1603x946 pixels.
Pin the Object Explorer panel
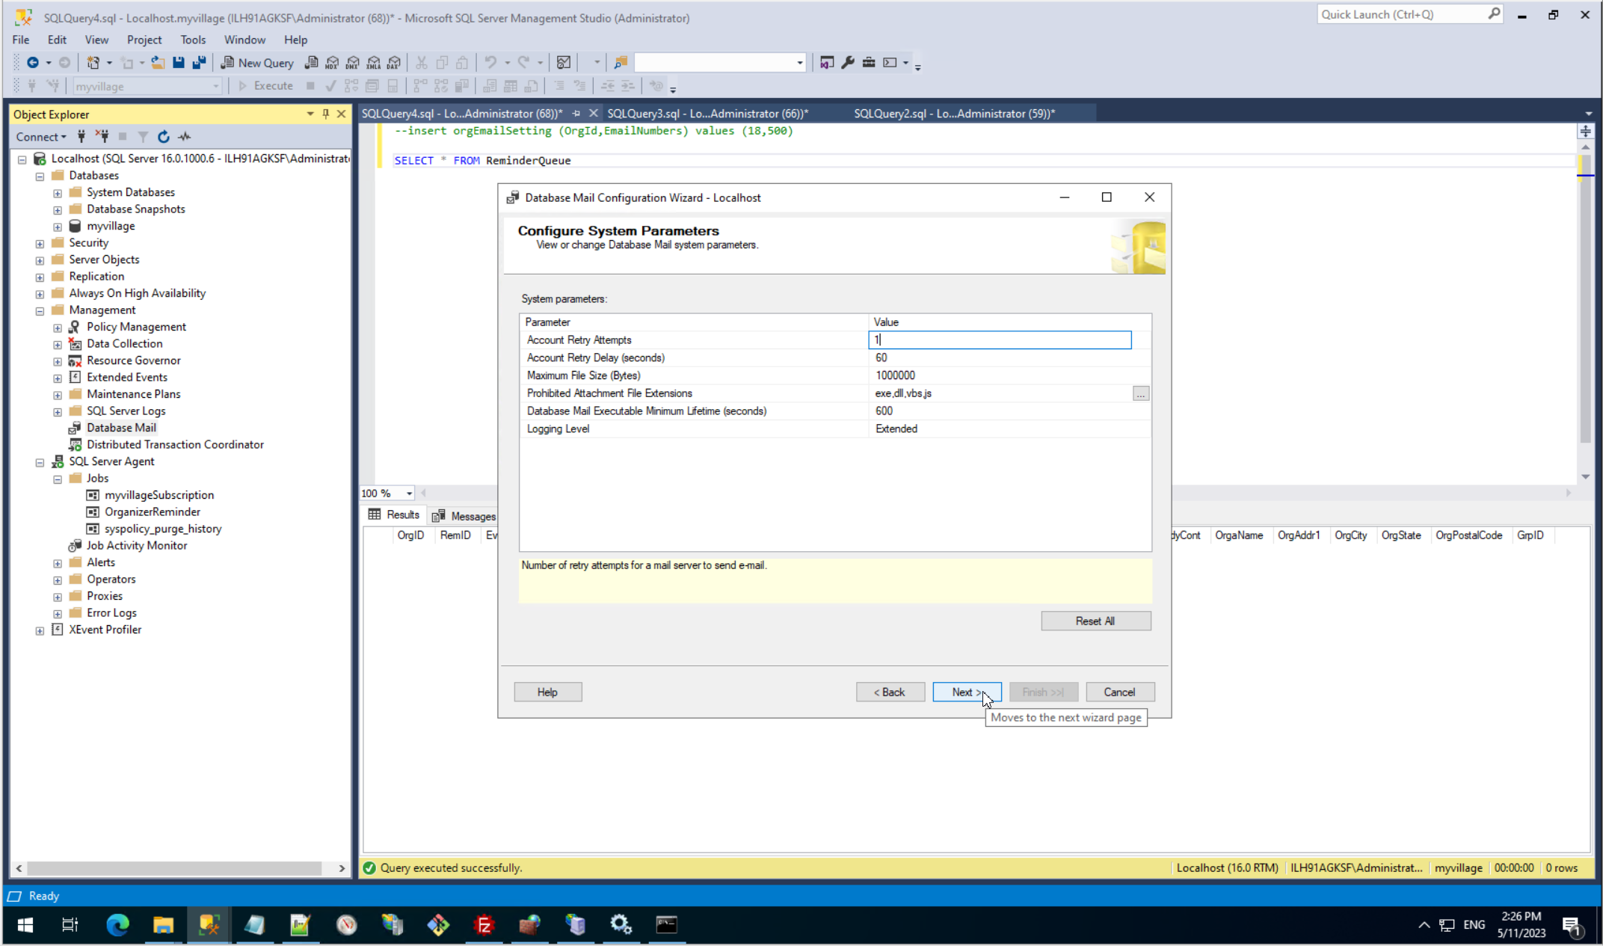point(325,114)
